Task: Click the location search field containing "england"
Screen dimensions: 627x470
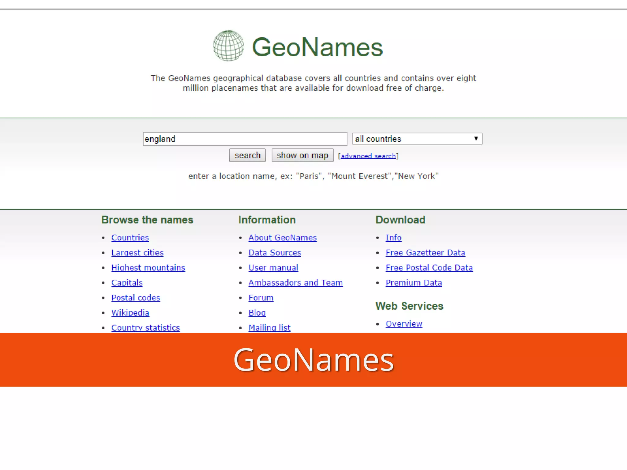Action: 245,139
